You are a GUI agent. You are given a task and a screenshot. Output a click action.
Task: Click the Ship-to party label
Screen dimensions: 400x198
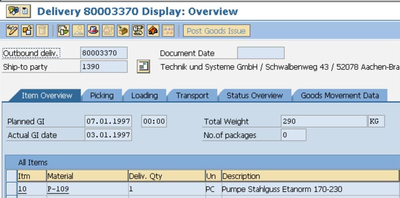25,67
